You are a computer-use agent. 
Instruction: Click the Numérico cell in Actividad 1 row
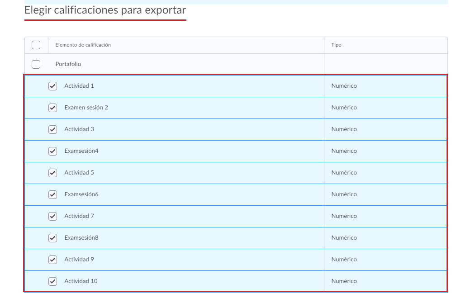(344, 86)
